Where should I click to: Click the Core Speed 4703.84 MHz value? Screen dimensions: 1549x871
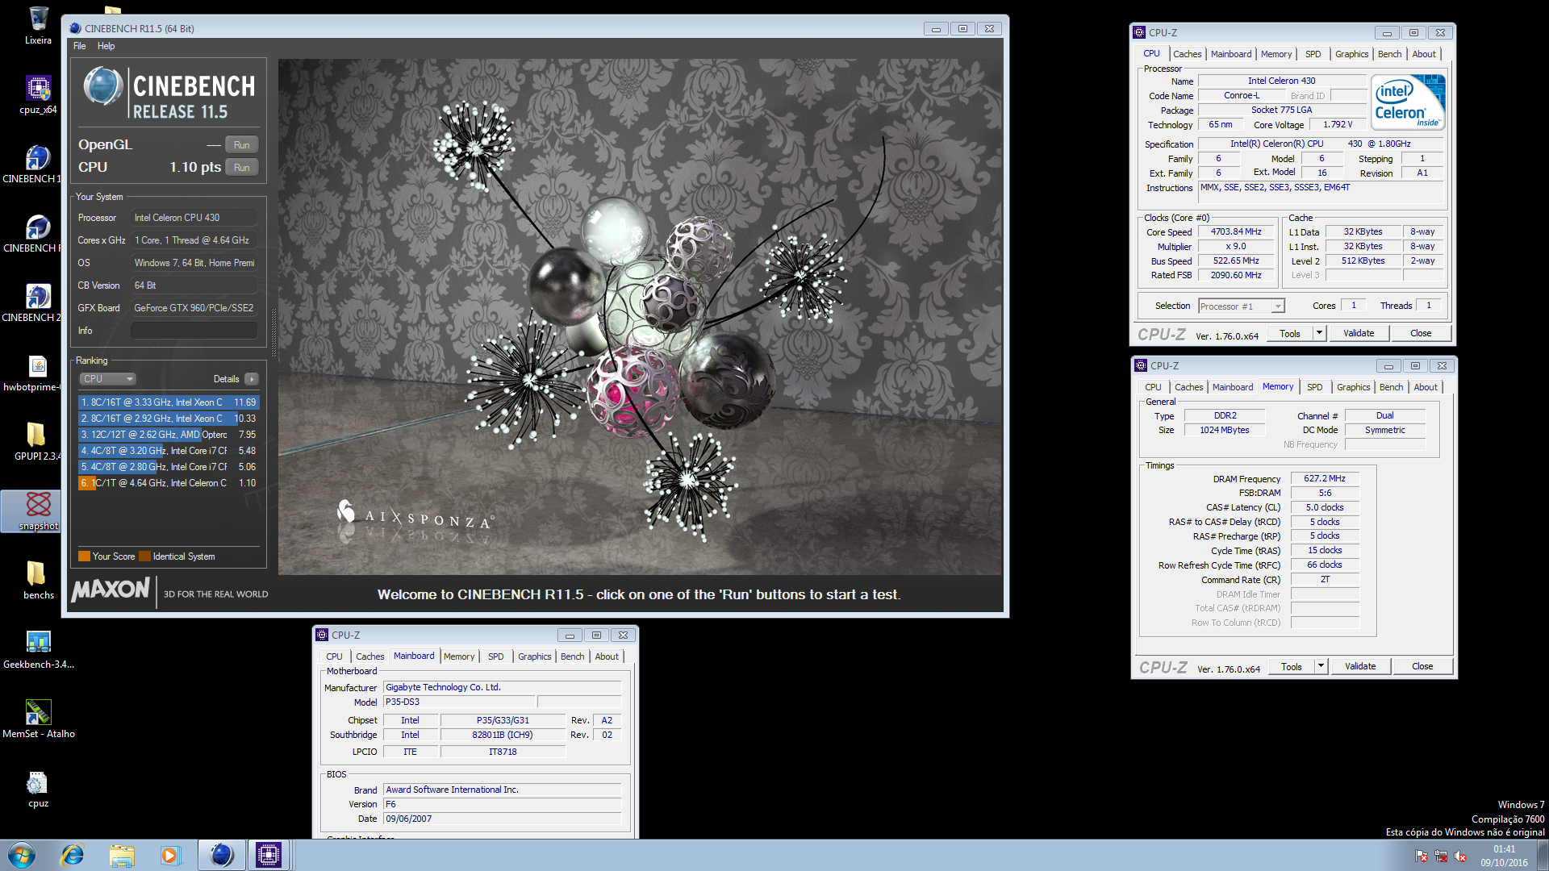1235,232
